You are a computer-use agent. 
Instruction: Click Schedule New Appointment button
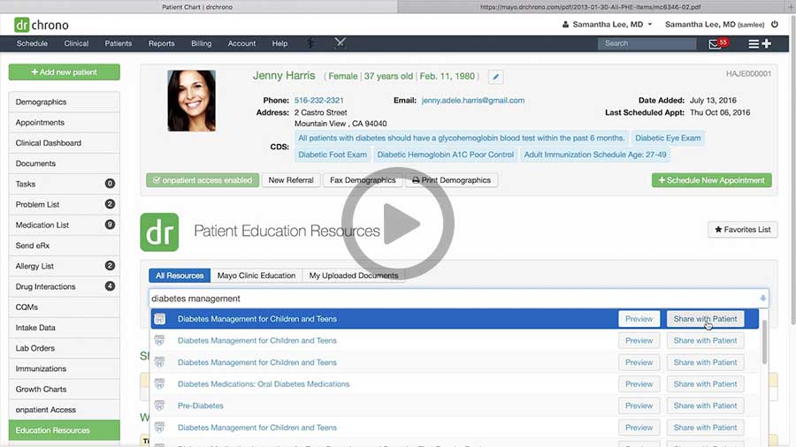pyautogui.click(x=711, y=180)
